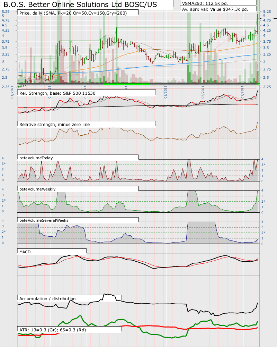277x347 pixels.
Task: Click the 3* mark on peteVolumeToday left axis
Action: [x=4, y=163]
